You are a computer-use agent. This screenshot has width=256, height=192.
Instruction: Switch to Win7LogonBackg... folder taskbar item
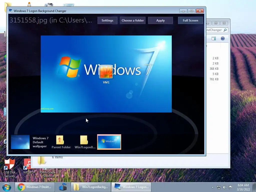point(91,187)
